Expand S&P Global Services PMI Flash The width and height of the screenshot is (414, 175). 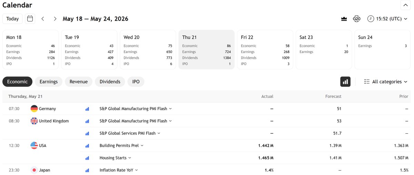click(159, 133)
